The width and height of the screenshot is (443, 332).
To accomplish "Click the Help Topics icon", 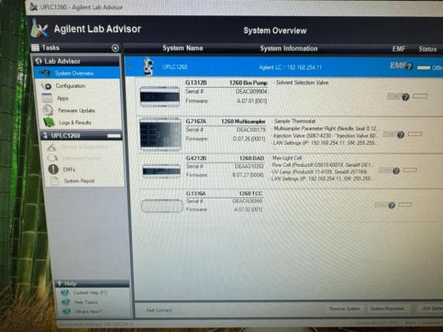I will point(66,302).
